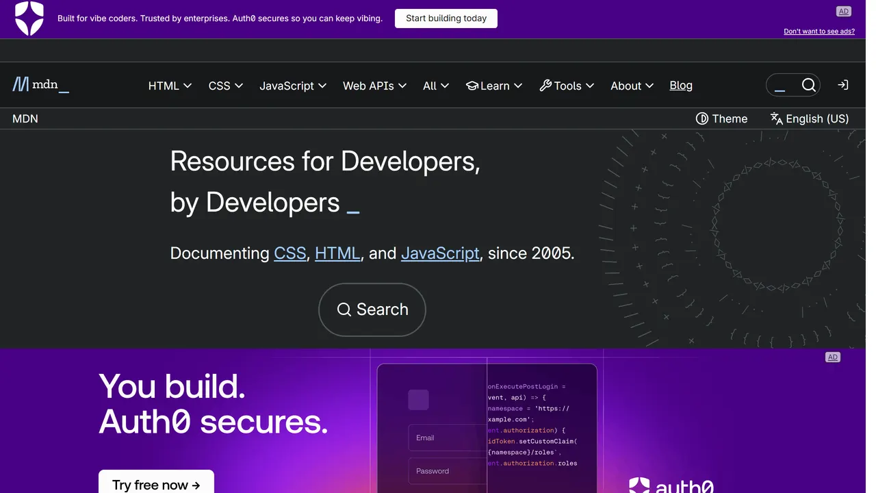Click the Theme half-circle icon
Image resolution: width=876 pixels, height=493 pixels.
coord(701,118)
